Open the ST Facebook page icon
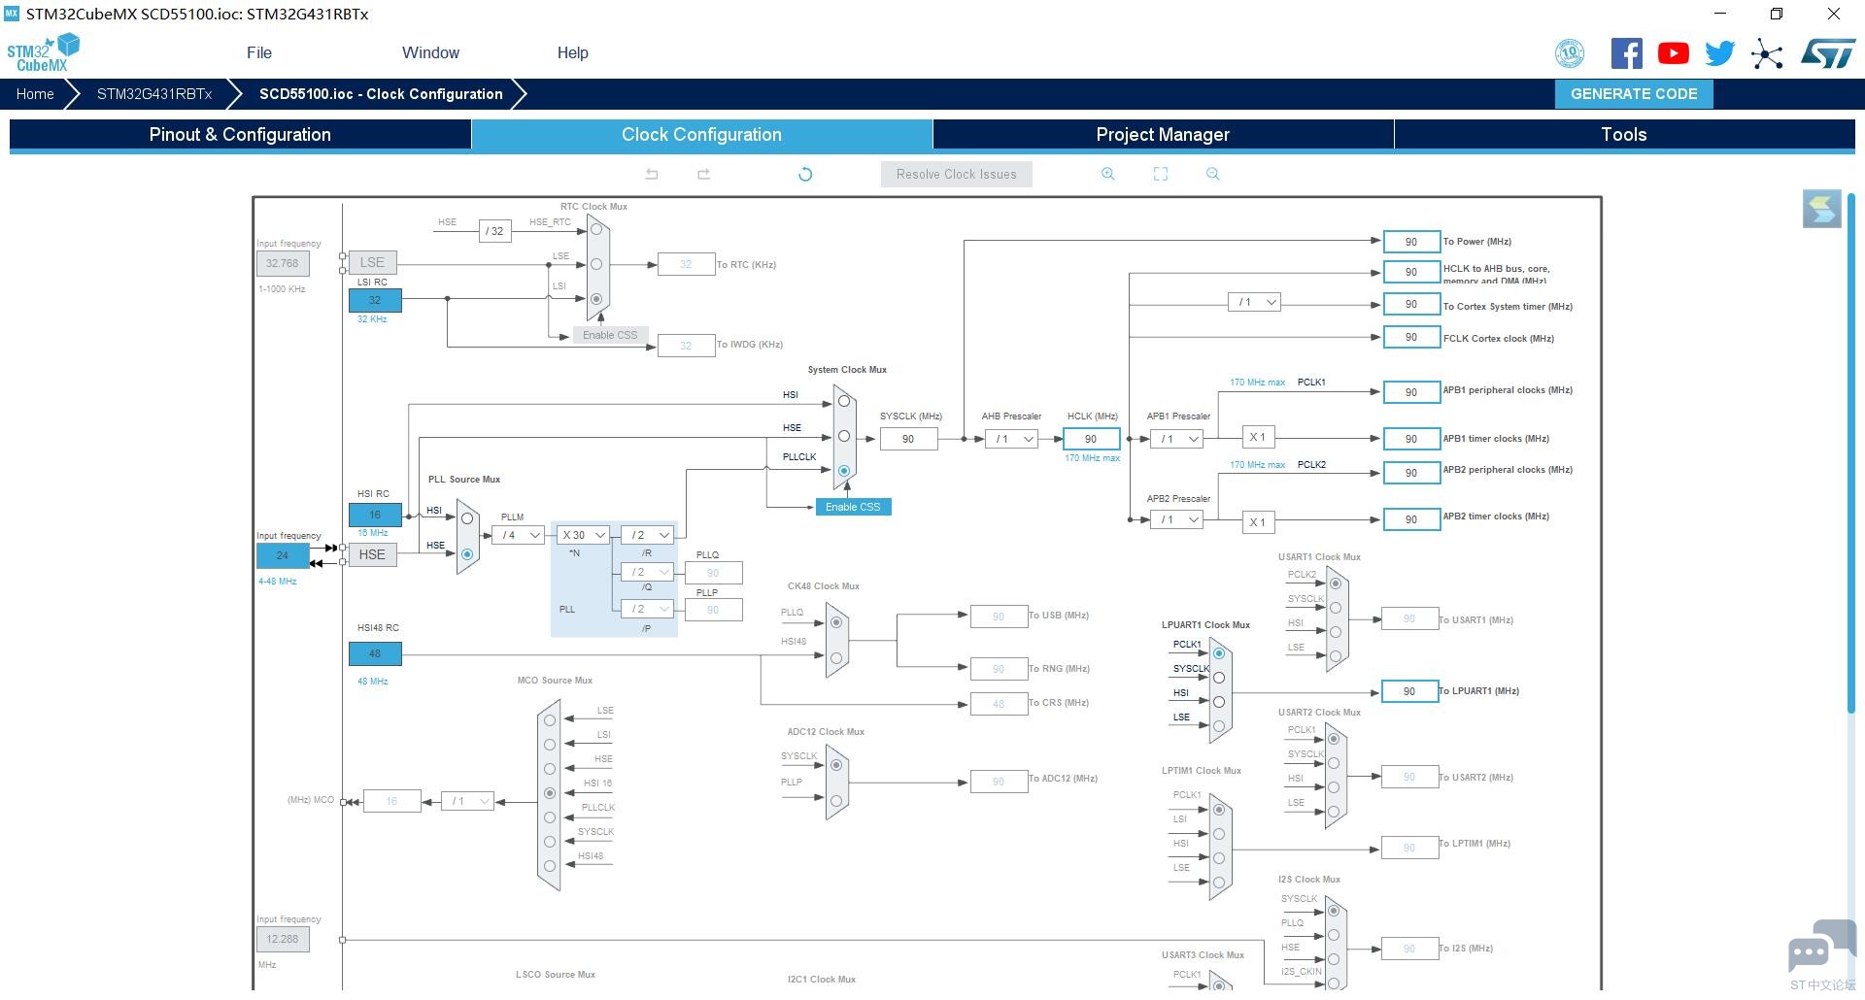 1626,53
